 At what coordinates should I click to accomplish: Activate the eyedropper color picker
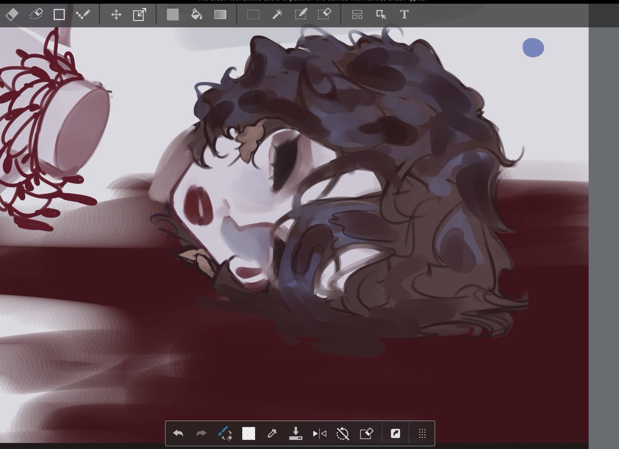tap(272, 434)
